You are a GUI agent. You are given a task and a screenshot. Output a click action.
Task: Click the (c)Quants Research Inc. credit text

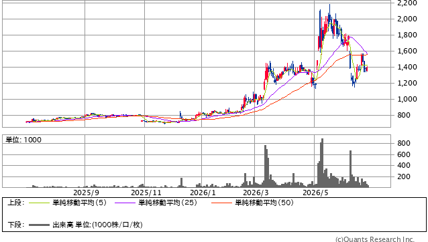pyautogui.click(x=375, y=239)
